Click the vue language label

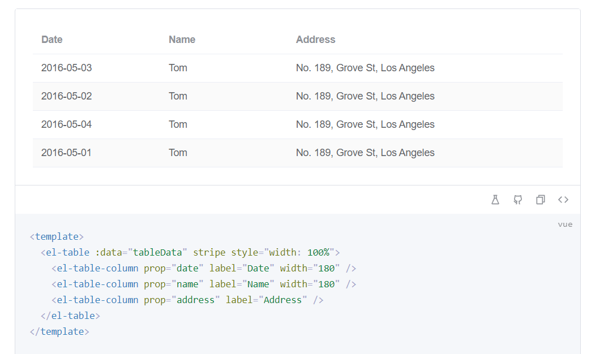coord(565,225)
